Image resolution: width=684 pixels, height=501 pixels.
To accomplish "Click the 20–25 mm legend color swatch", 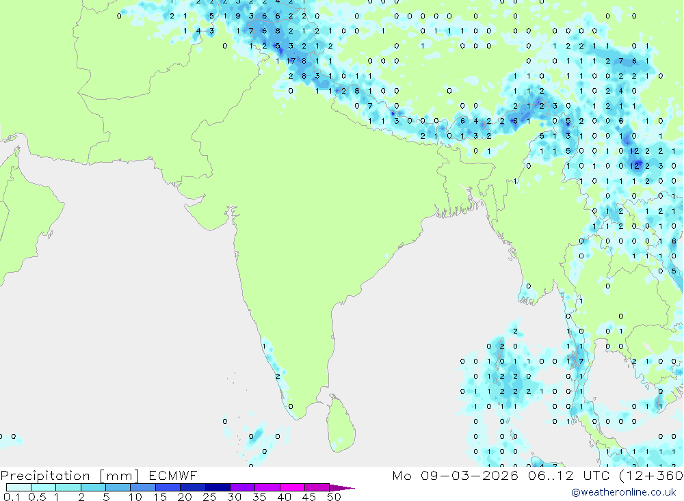I will click(192, 487).
